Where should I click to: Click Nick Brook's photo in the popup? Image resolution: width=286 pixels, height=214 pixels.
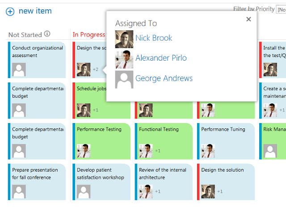tap(124, 39)
